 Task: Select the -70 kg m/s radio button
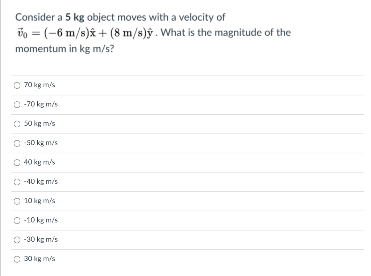click(17, 105)
